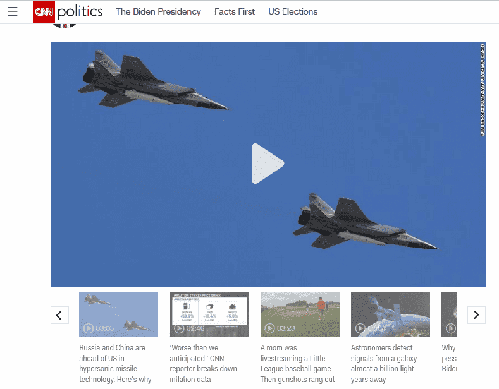Open 'Russia and China are ahead' headline
The image size is (499, 389).
click(115, 363)
